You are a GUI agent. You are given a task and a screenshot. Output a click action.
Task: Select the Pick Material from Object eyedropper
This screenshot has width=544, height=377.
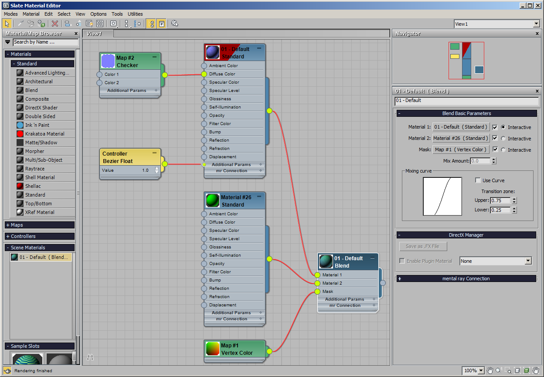click(20, 24)
